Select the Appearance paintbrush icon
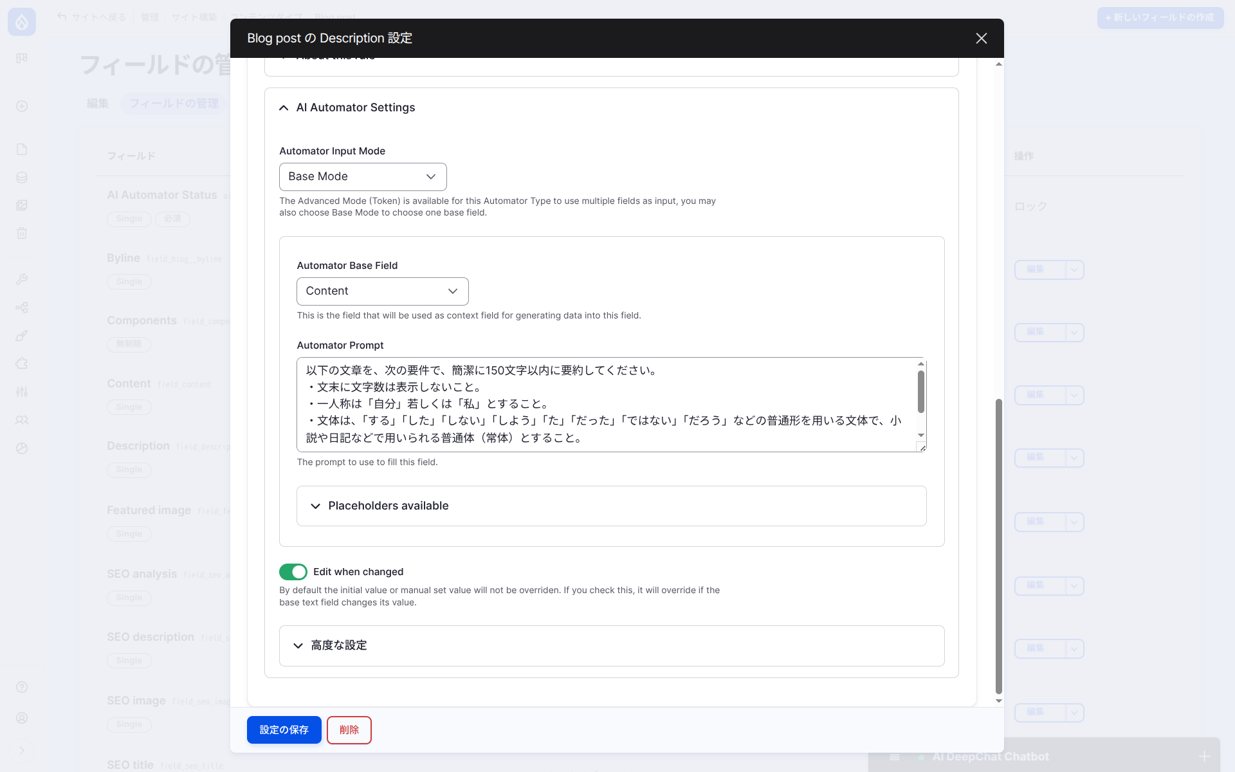 (x=22, y=335)
